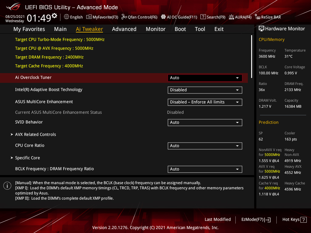Image resolution: width=311 pixels, height=233 pixels.
Task: Open MyFavorite(F3) list icon
Action: click(89, 17)
